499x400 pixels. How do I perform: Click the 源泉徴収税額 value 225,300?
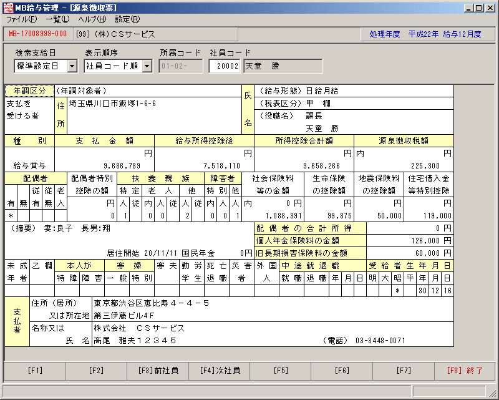(x=425, y=166)
